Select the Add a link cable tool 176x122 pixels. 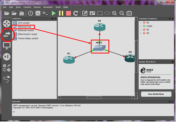(7, 79)
